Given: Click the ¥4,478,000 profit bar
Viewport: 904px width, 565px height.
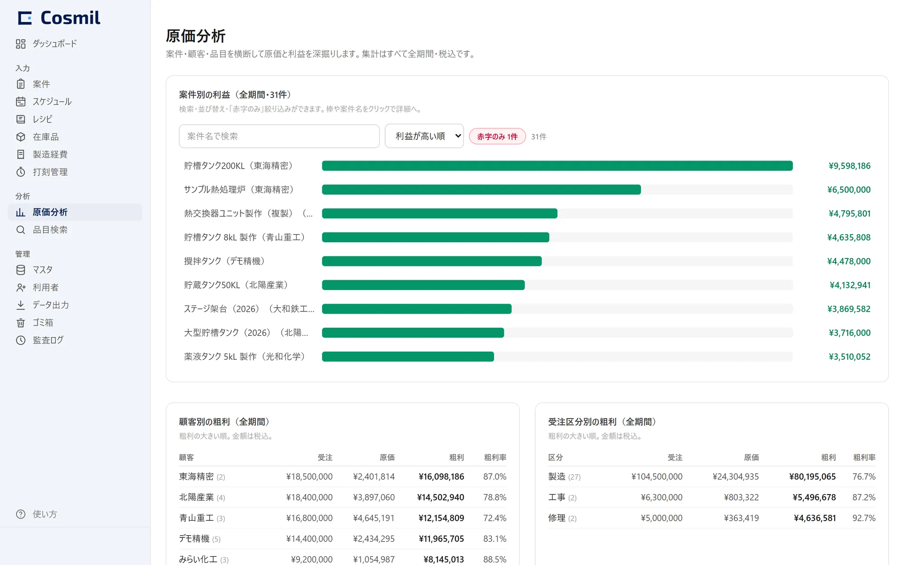Looking at the screenshot, I should pos(432,261).
